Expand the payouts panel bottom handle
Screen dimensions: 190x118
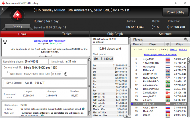coord(127,117)
